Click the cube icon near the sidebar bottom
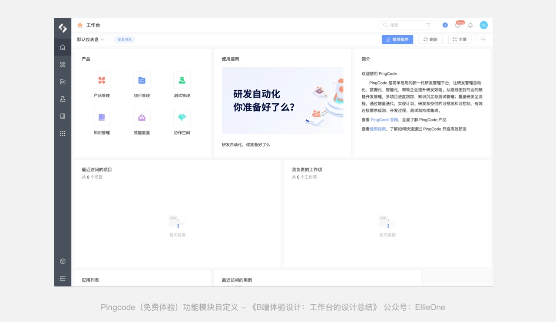Screen dimensions: 556x322 (x=63, y=261)
